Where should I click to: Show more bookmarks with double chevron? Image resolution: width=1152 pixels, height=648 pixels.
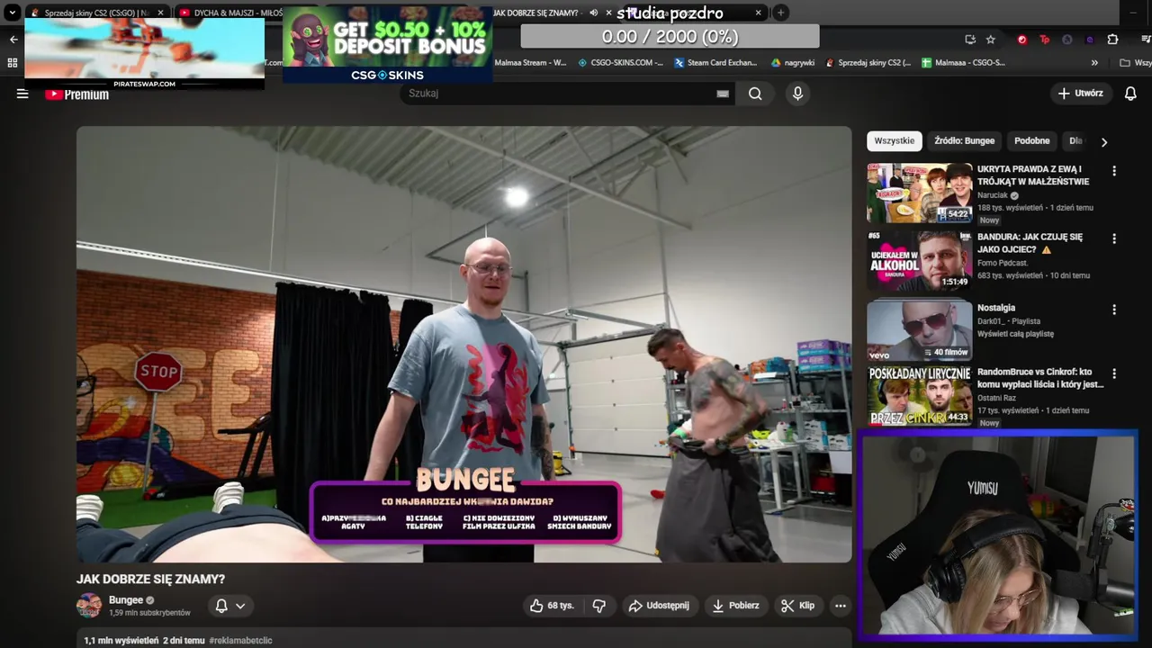click(x=1094, y=63)
